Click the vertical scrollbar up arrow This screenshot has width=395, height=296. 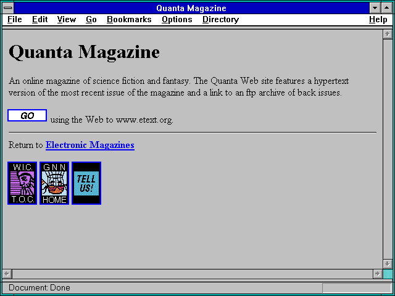click(388, 35)
